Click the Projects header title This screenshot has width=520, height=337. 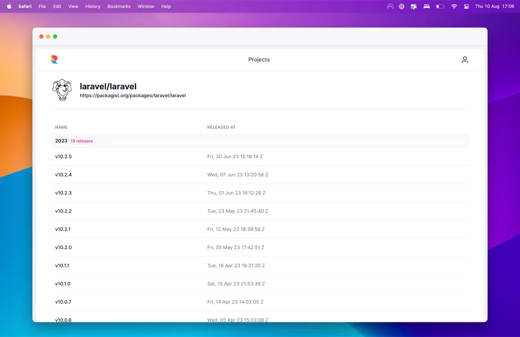click(x=259, y=60)
